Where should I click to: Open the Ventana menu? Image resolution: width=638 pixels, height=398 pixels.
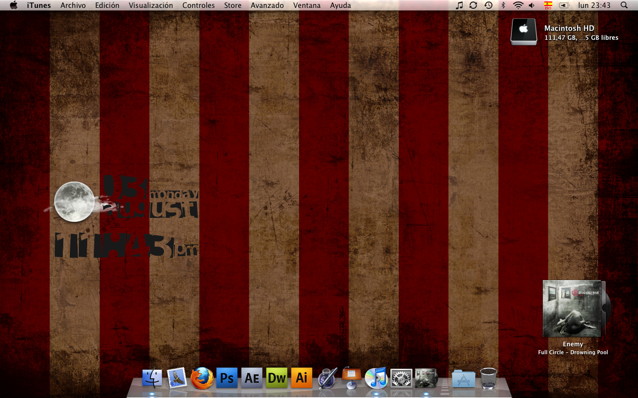(307, 5)
